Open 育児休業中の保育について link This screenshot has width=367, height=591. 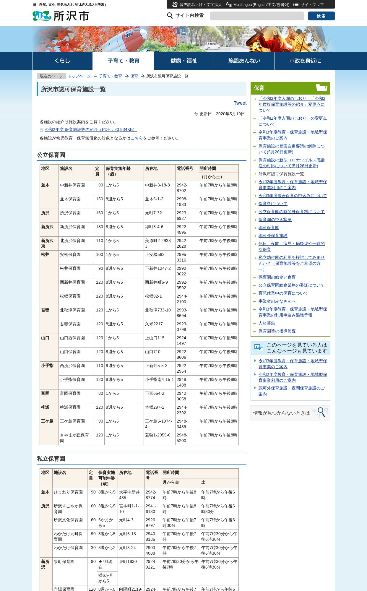coord(283,293)
